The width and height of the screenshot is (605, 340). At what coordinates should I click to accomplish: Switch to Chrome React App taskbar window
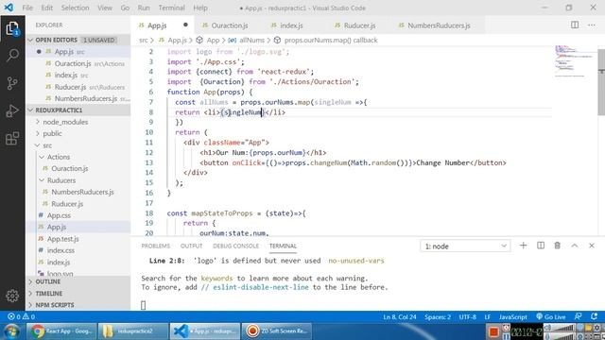pos(60,331)
